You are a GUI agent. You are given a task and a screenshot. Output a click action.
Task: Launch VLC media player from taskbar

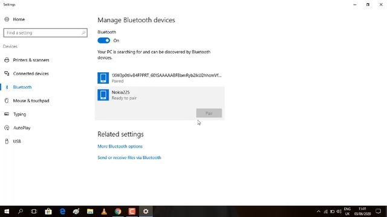104,212
